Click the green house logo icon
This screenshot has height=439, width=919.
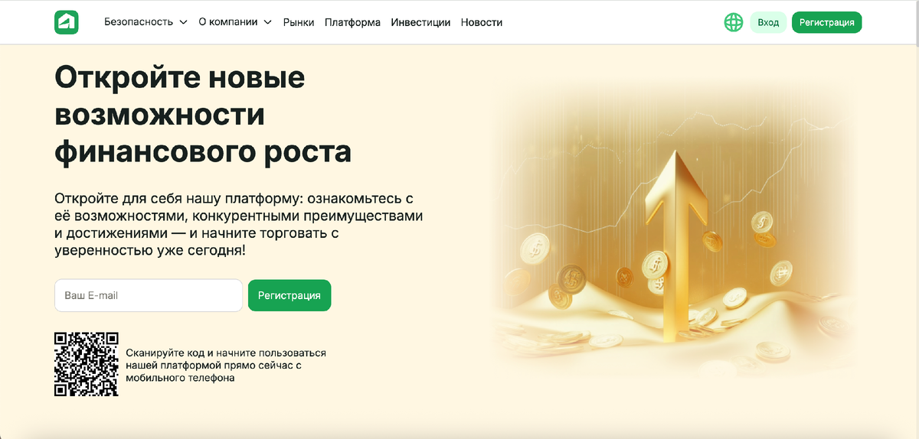pos(67,22)
